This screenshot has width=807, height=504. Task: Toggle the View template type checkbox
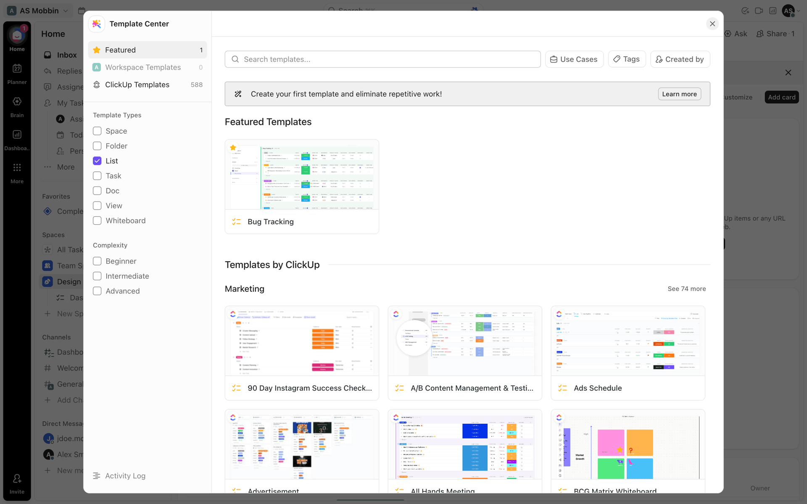[97, 206]
